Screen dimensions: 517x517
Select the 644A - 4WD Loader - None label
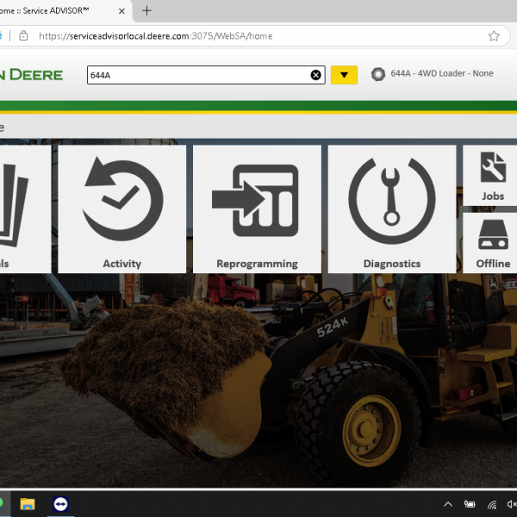[x=442, y=73]
